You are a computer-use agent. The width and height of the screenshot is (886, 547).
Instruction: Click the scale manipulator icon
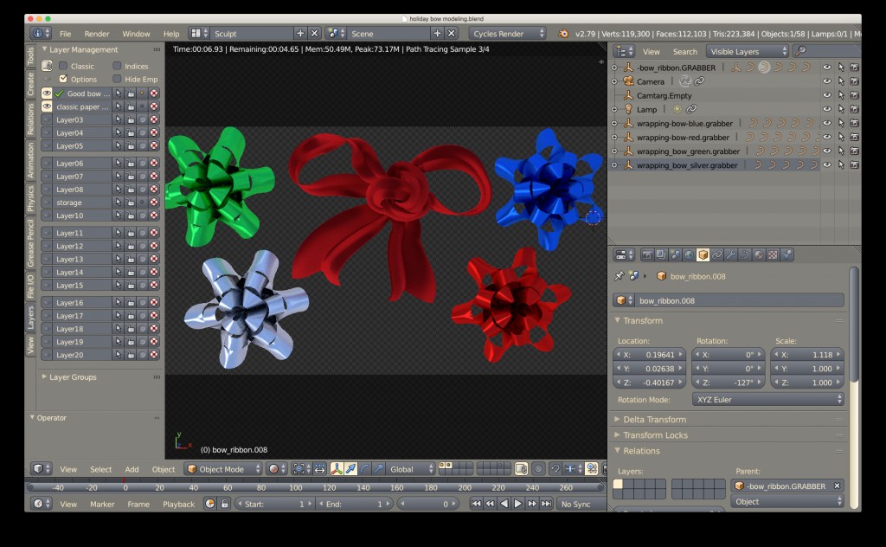pyautogui.click(x=379, y=468)
